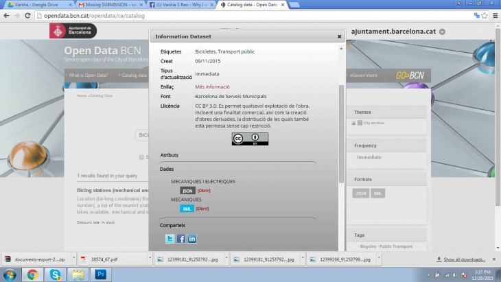Open dropdown arrow for documents-export zip download
Image resolution: width=501 pixels, height=282 pixels.
point(68,259)
